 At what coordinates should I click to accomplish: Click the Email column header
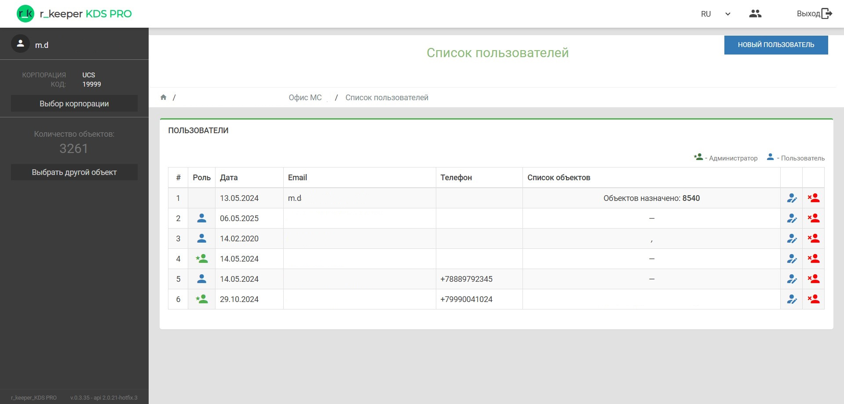click(297, 178)
